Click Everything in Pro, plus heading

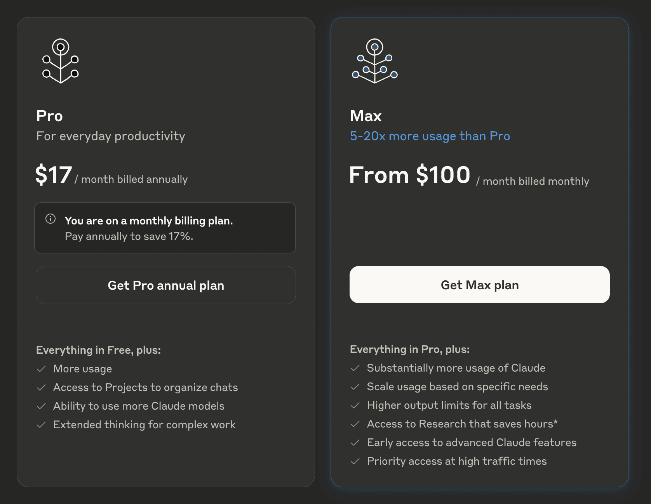point(410,349)
